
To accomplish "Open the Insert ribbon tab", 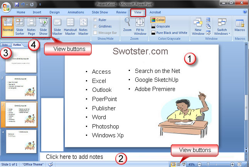I will point(37,12).
